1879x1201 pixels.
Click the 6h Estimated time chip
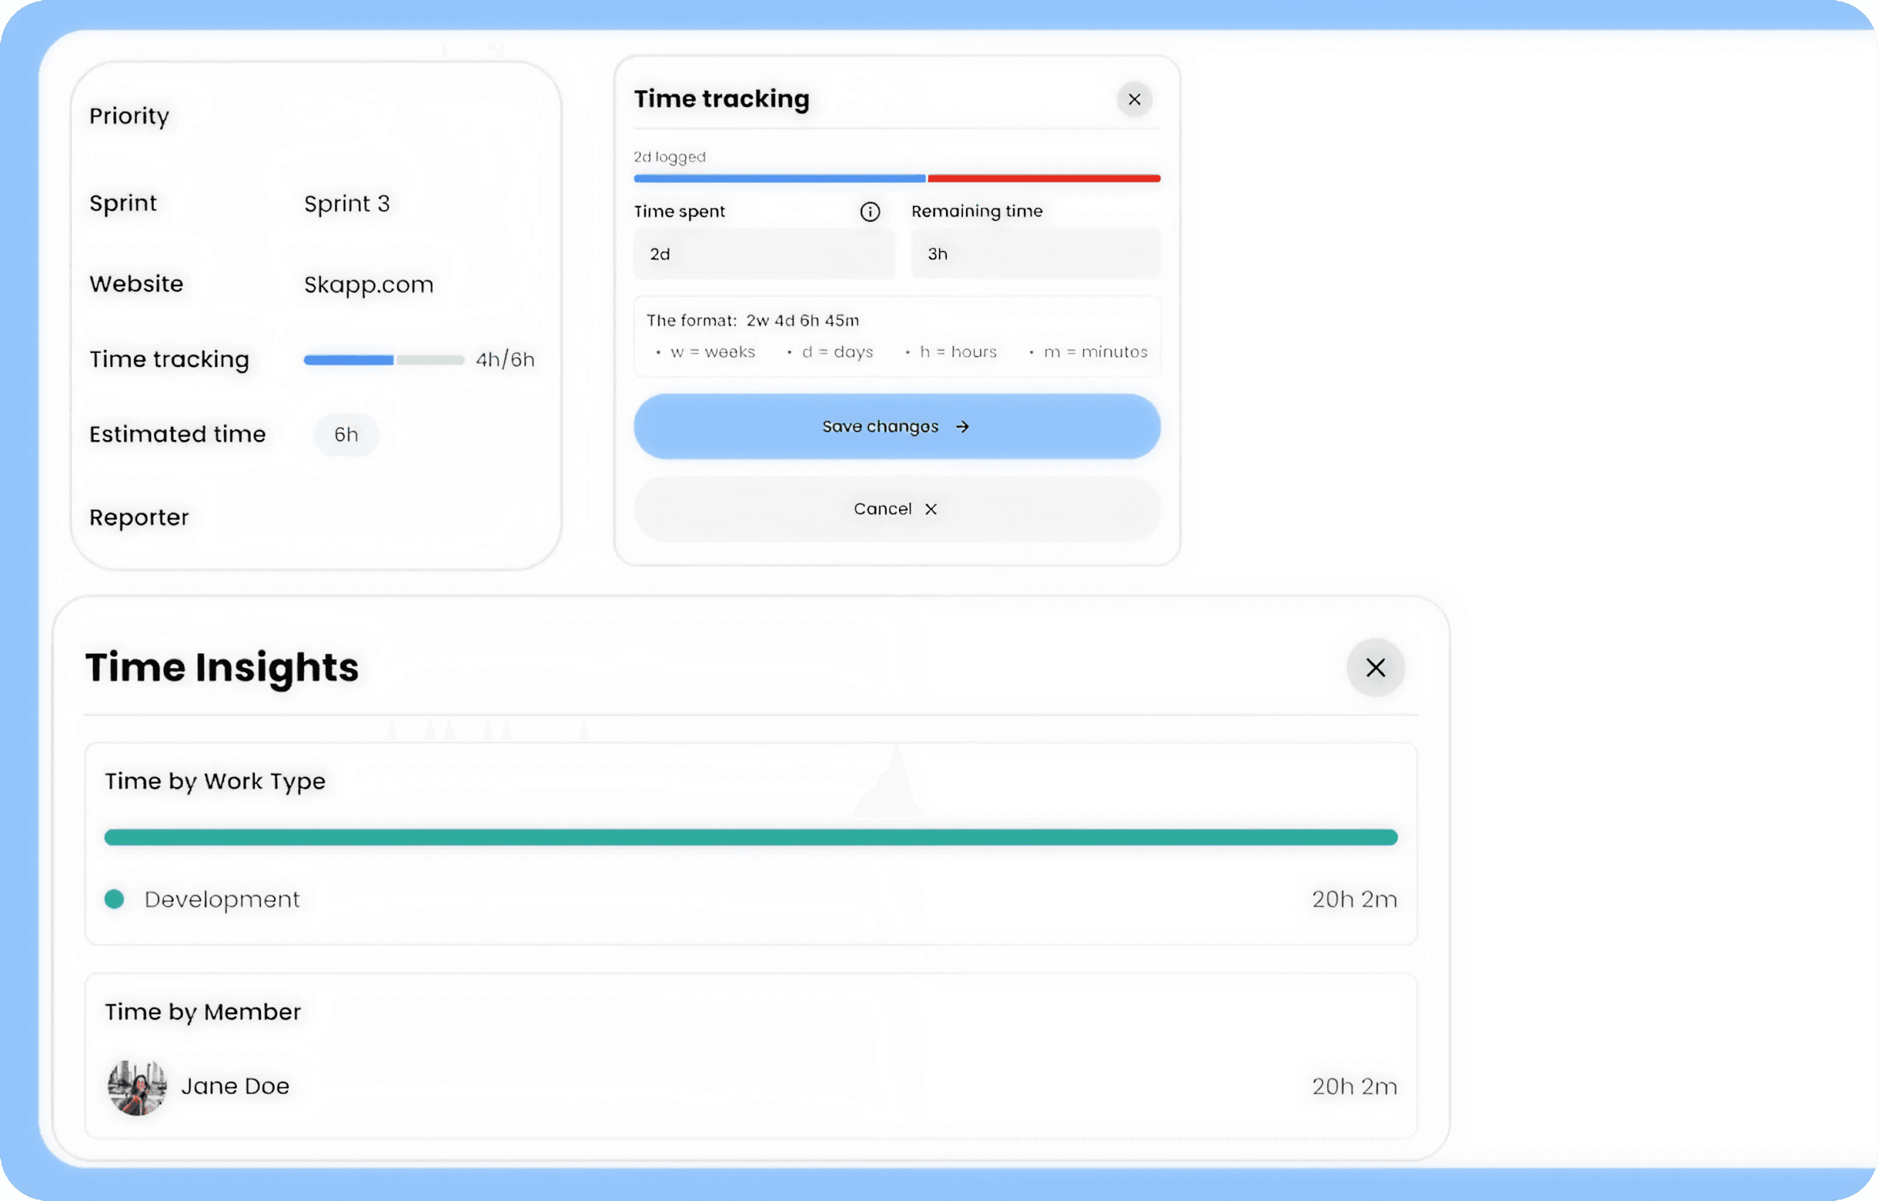pyautogui.click(x=346, y=434)
